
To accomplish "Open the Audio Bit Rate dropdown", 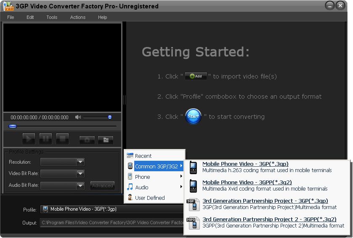I will point(80,186).
